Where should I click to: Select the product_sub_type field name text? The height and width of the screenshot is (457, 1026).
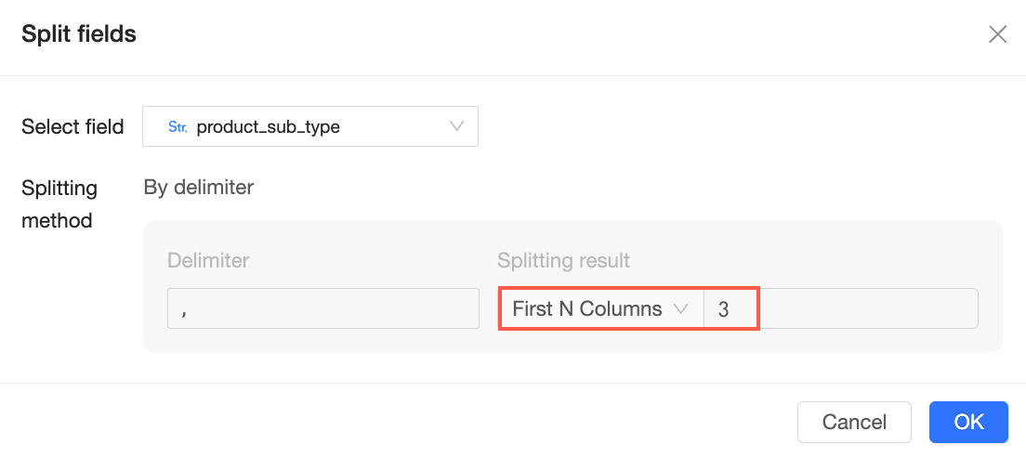point(269,127)
